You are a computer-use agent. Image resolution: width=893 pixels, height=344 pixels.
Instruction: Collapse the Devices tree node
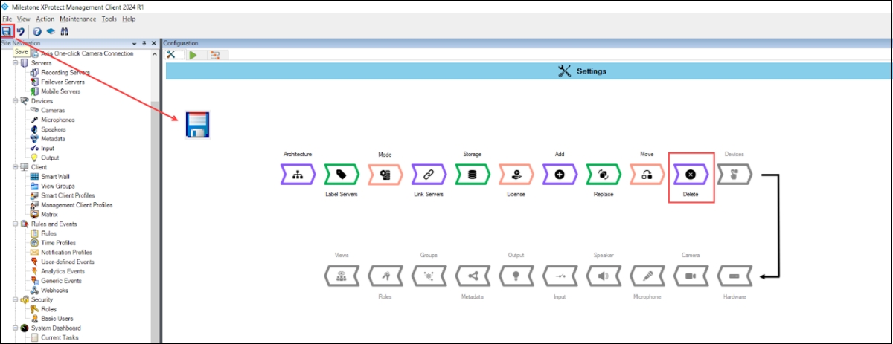15,101
